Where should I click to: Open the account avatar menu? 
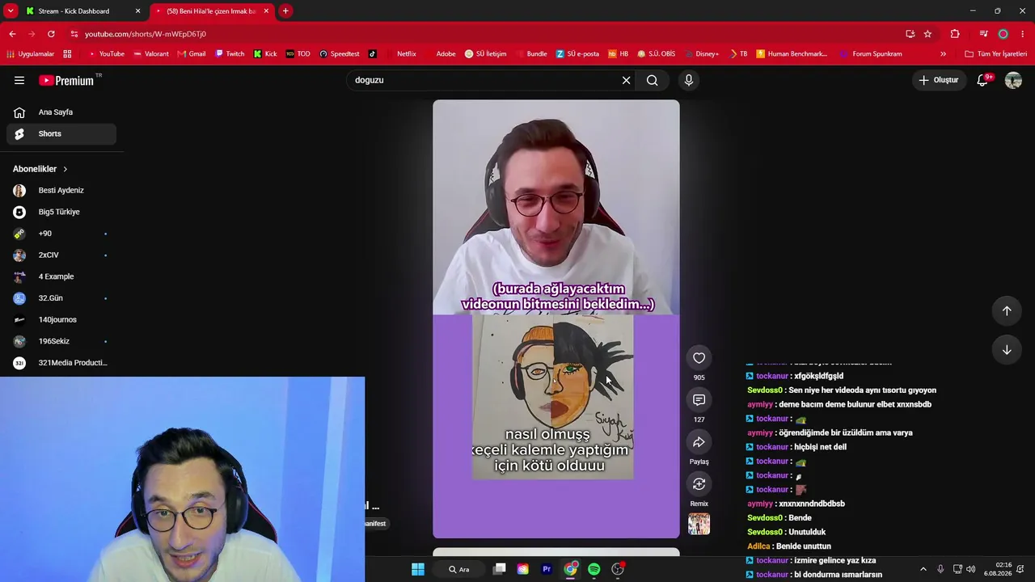coord(1013,80)
